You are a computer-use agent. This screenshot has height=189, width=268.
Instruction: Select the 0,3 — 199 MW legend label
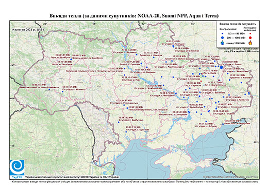pos(237,33)
